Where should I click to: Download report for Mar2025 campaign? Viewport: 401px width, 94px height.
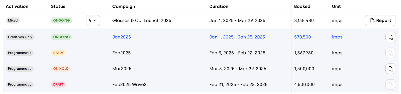tap(390, 69)
